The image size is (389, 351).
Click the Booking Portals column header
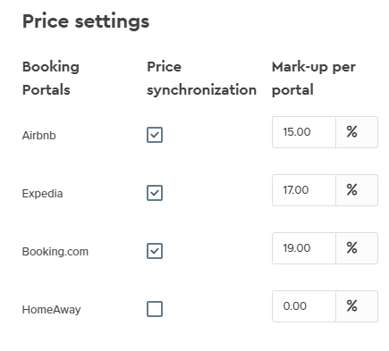(x=51, y=79)
